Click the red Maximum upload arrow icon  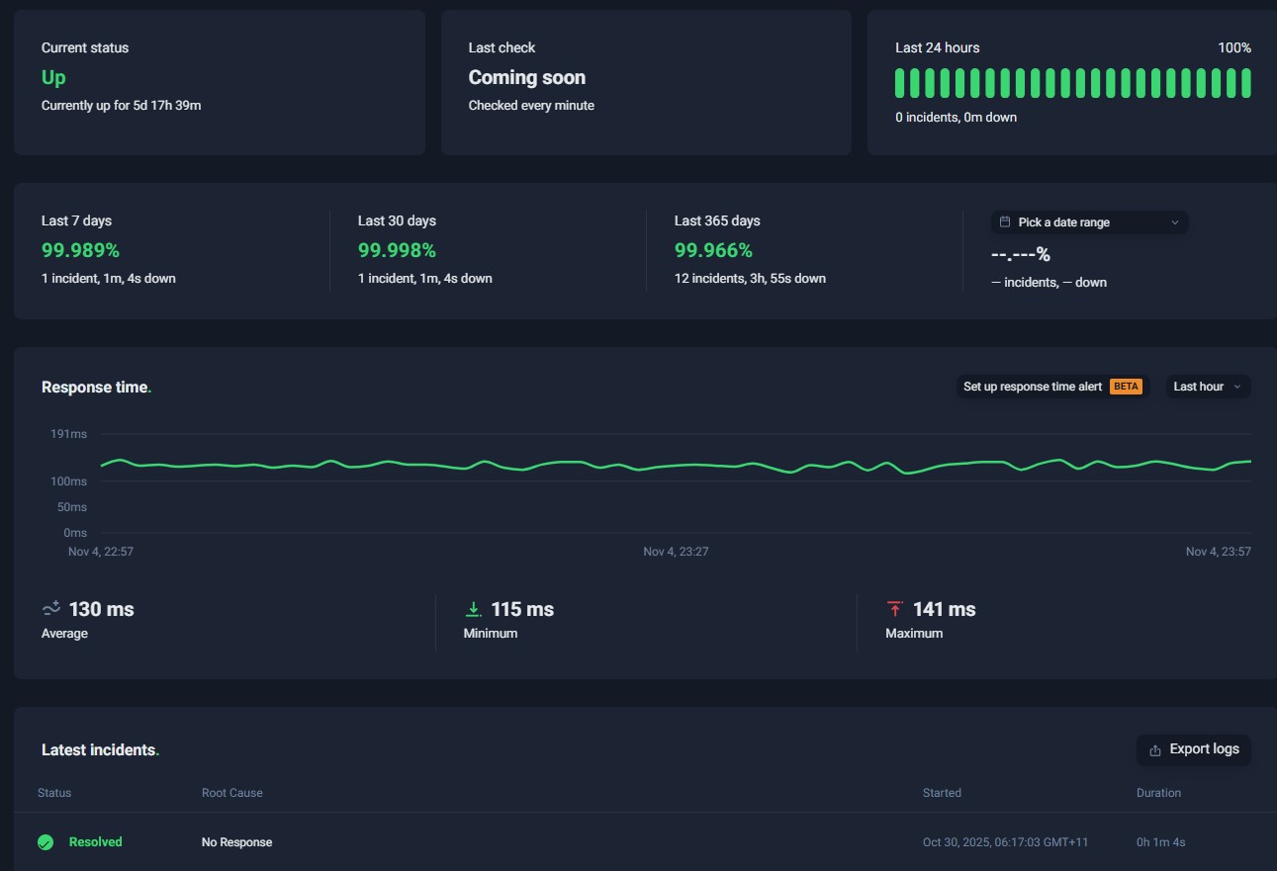tap(895, 609)
